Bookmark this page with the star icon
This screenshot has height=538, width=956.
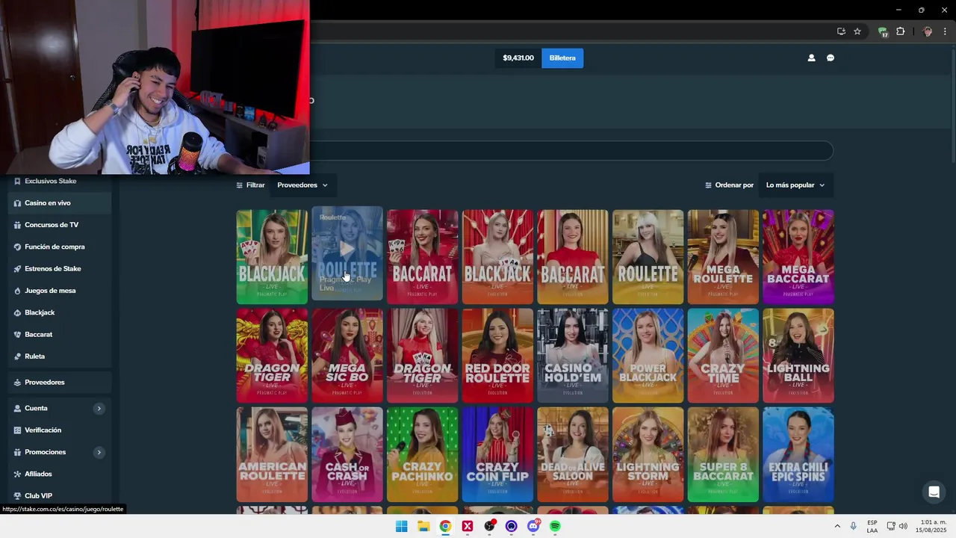pos(857,31)
